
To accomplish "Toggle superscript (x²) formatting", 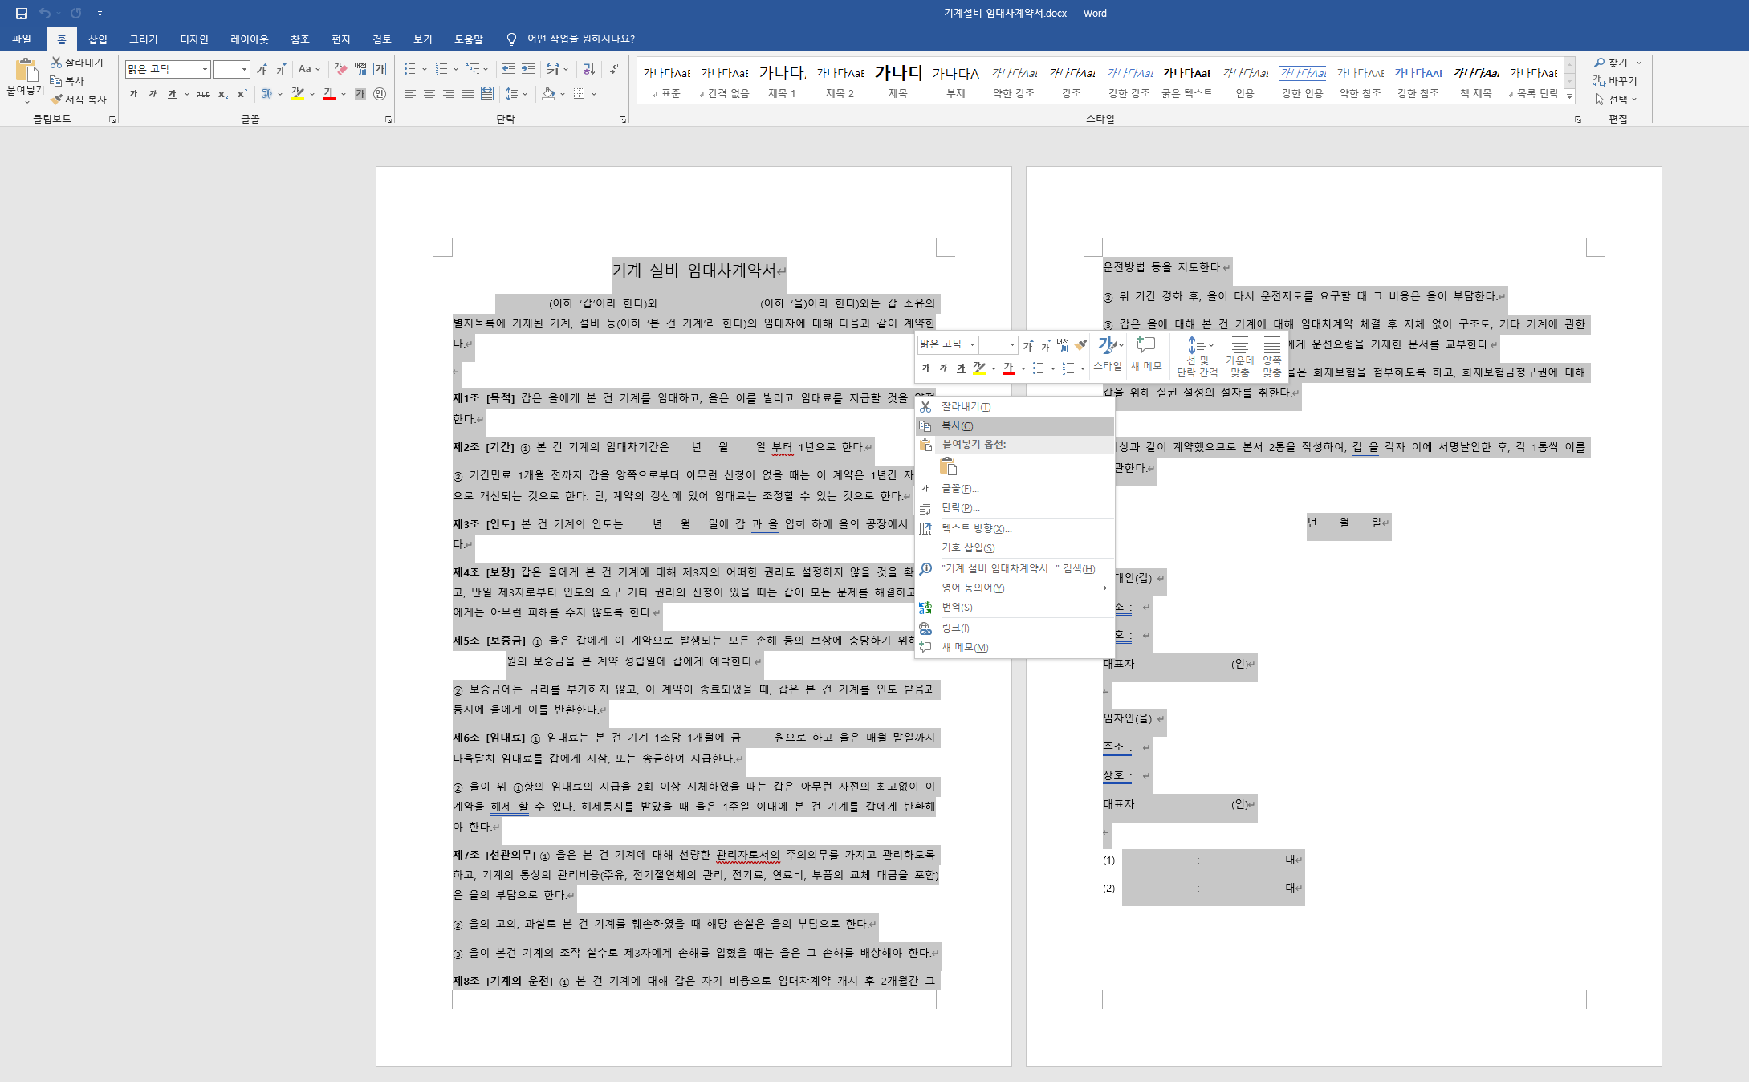I will [242, 94].
